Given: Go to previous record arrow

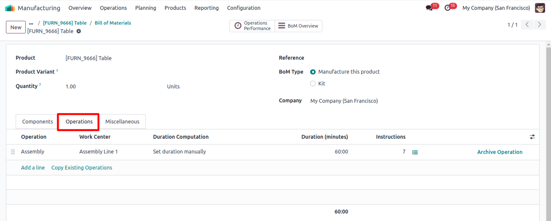Looking at the screenshot, I should pyautogui.click(x=527, y=25).
